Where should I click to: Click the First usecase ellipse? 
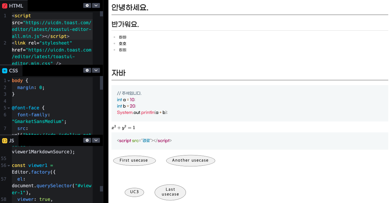[x=134, y=161]
